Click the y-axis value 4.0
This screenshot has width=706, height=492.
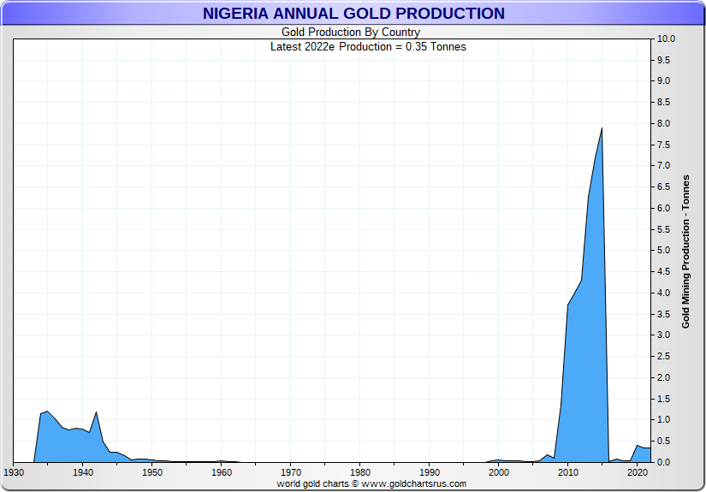(x=664, y=293)
